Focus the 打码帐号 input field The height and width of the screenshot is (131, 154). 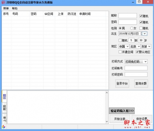[136, 68]
